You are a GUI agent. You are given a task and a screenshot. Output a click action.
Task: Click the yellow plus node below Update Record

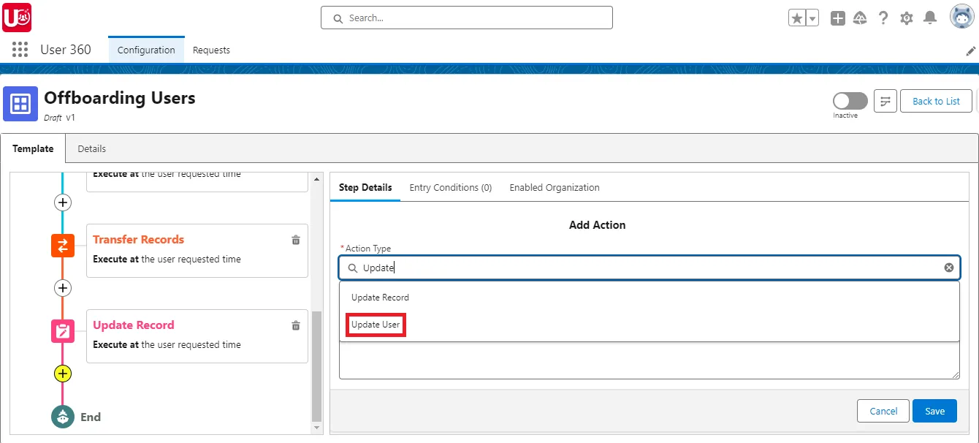click(62, 374)
